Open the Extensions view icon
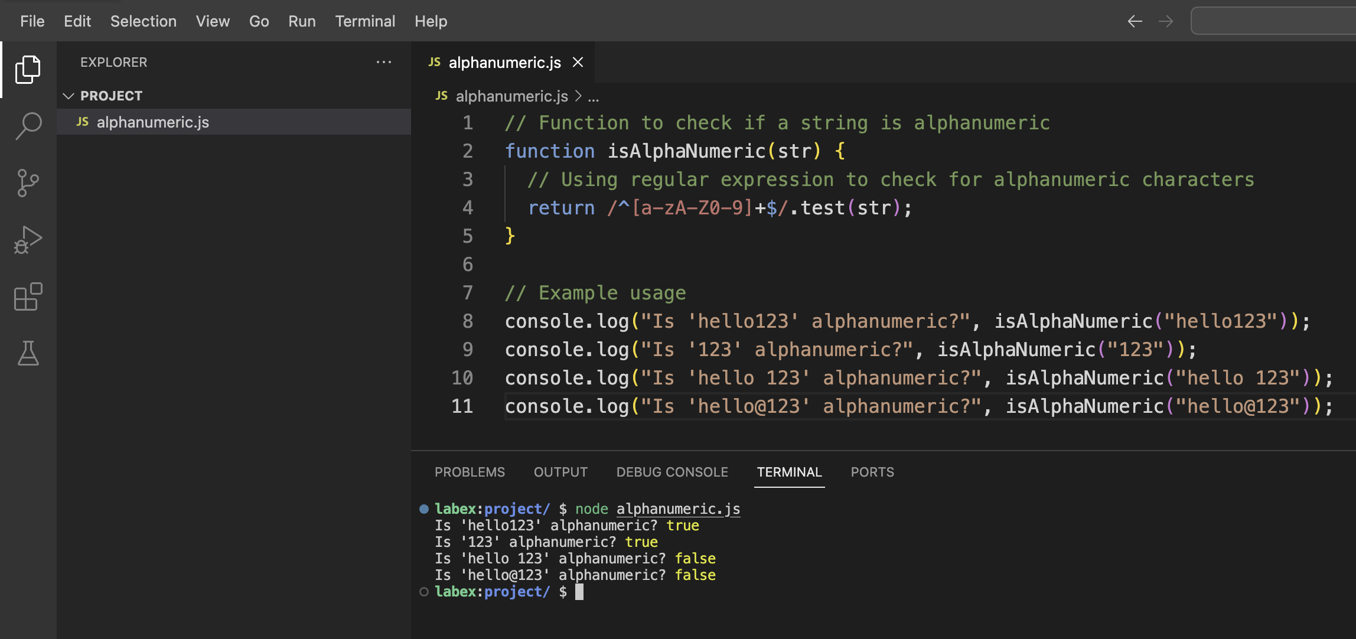The height and width of the screenshot is (639, 1356). coord(28,296)
